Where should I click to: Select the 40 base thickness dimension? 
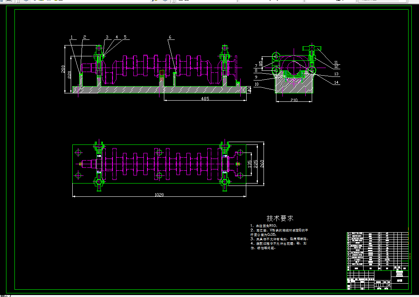[249, 89]
